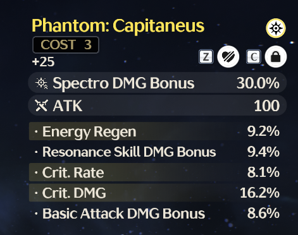Screen dimensions: 298x235
Task: Click the Spectro DMG Bonus stat icon
Action: pyautogui.click(x=42, y=83)
